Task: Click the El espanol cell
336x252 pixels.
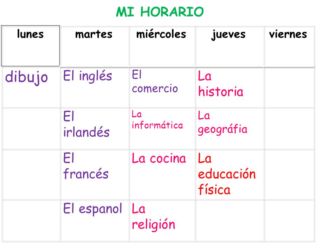Action: 94,220
